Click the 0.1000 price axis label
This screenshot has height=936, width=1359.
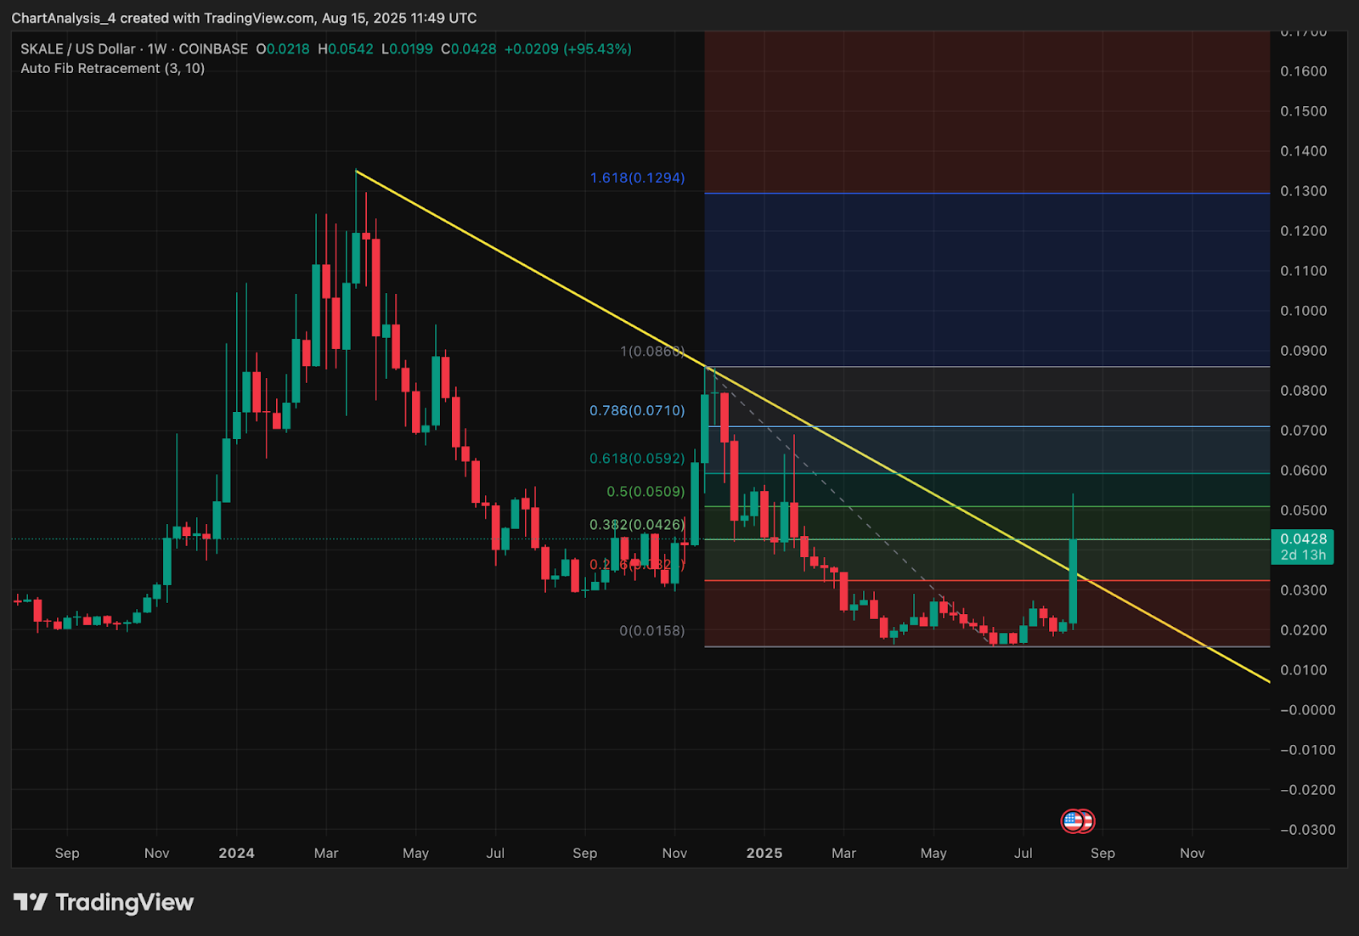click(1304, 311)
